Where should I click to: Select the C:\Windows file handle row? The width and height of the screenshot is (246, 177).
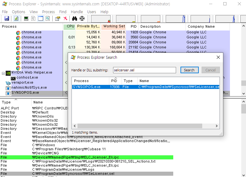[87, 145]
